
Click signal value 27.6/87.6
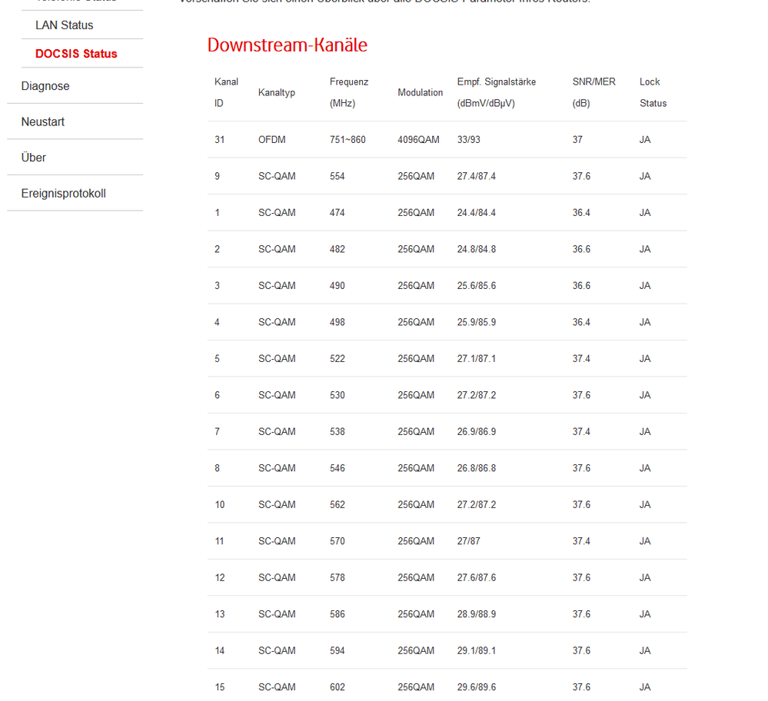click(476, 578)
